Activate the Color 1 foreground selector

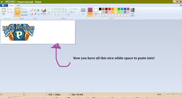pyautogui.click(x=90, y=12)
